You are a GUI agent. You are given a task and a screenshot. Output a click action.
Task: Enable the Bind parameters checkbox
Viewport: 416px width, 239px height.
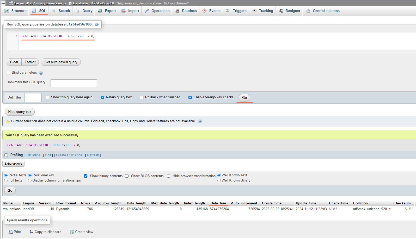click(9, 73)
